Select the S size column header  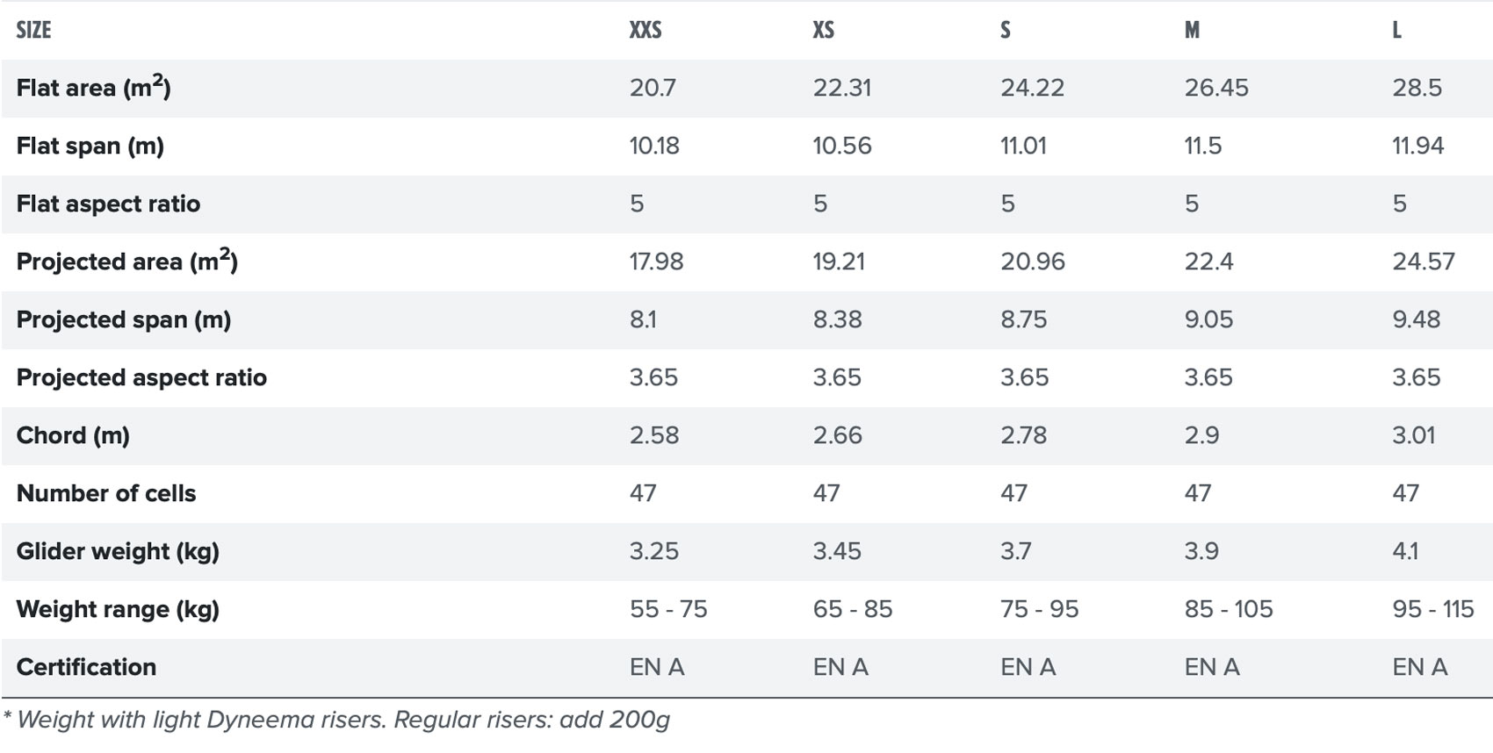(1006, 30)
